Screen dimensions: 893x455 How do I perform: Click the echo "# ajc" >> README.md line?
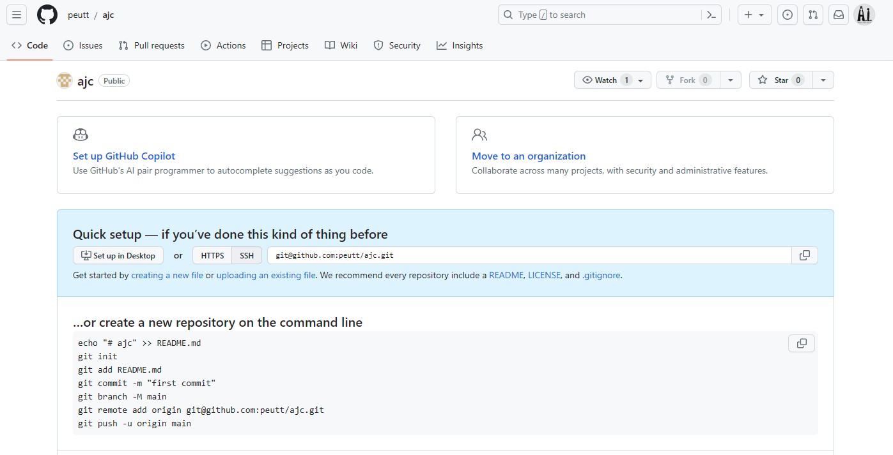pyautogui.click(x=139, y=343)
